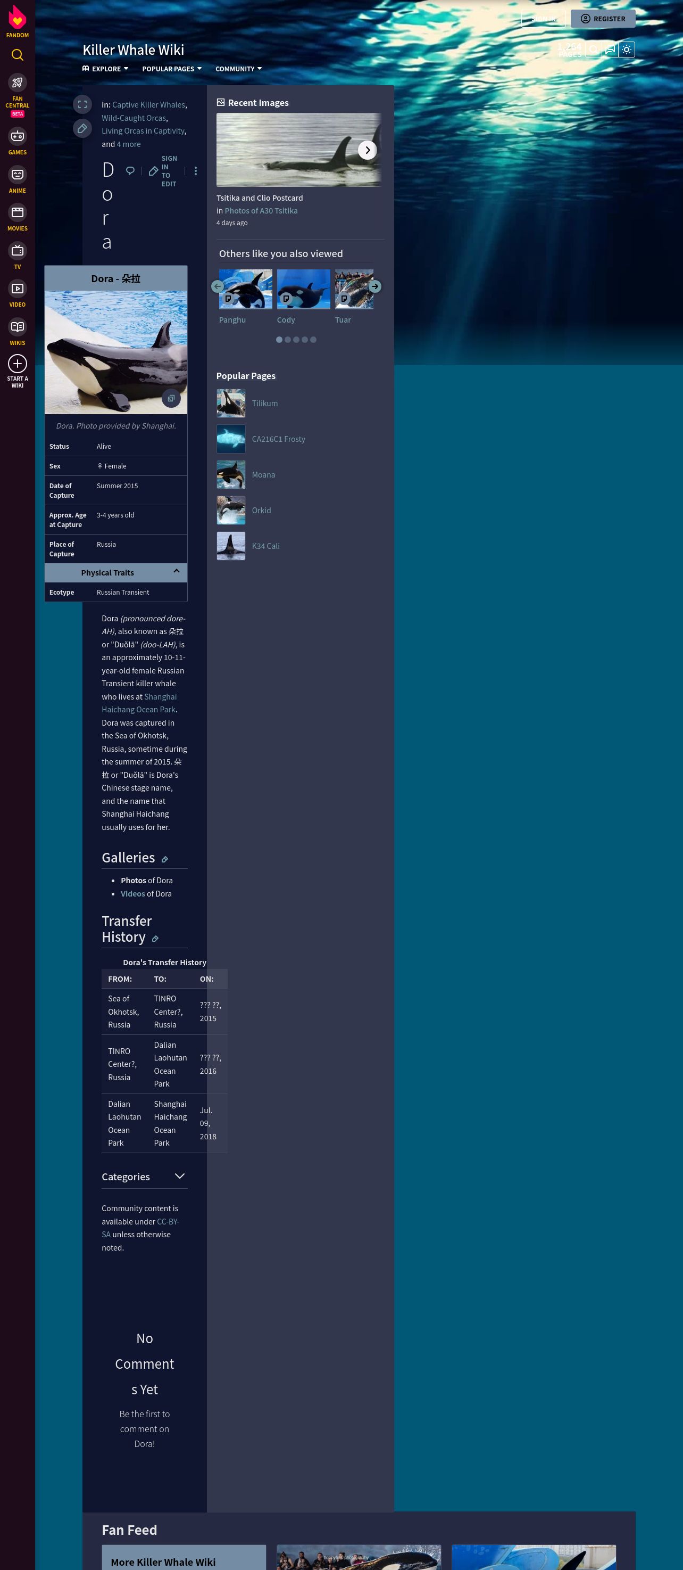Expand the Categories section chevron
Viewport: 683px width, 1570px height.
180,1176
